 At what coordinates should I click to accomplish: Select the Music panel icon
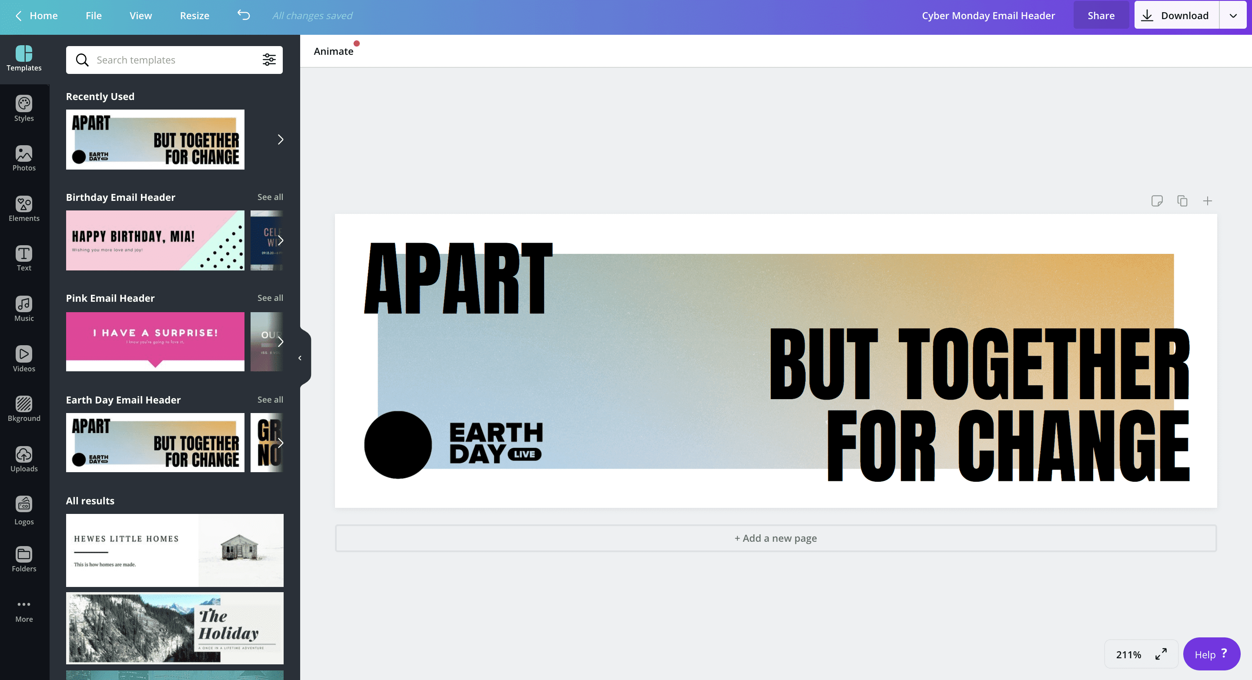23,310
